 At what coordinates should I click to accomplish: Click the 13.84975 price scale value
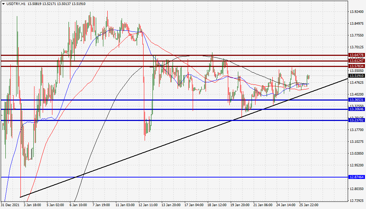tap(357, 24)
